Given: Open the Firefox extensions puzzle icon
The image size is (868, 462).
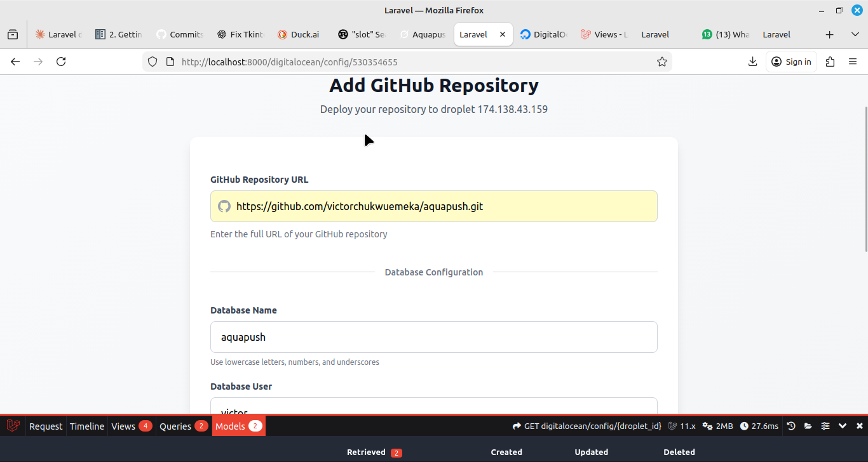Looking at the screenshot, I should click(830, 62).
